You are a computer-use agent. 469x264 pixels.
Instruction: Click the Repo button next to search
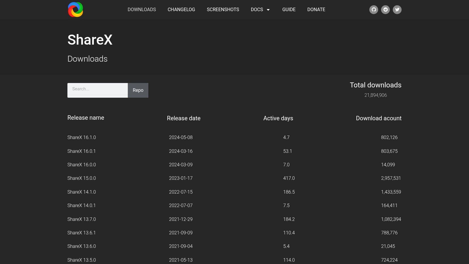click(138, 90)
